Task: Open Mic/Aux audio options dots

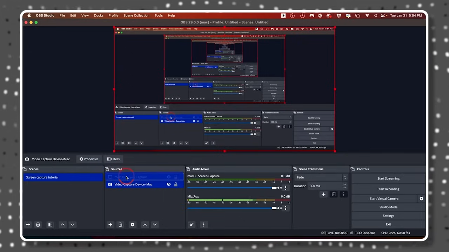Action: (x=286, y=208)
